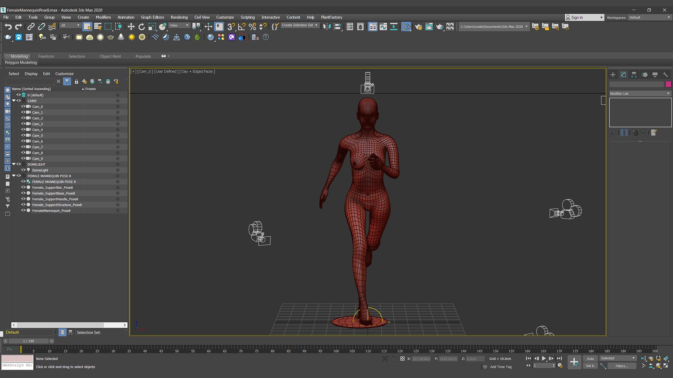Toggle visibility of Female_SupportBar_Pose8
This screenshot has width=673, height=378.
point(23,187)
